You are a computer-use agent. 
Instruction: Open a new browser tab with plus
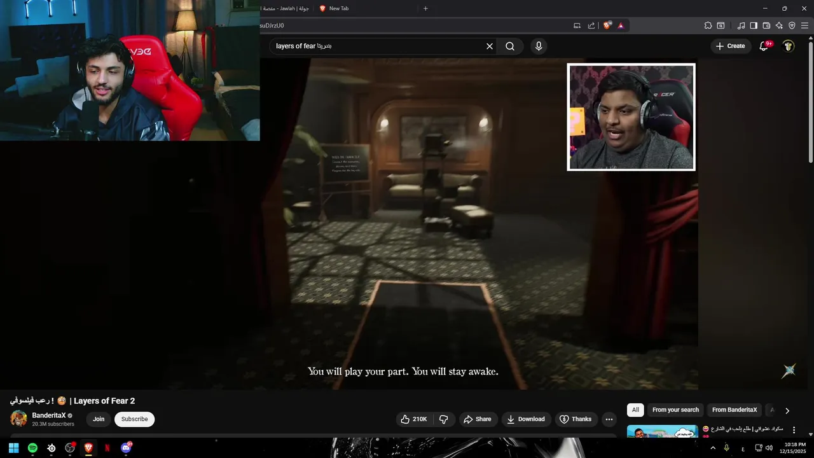tap(425, 8)
